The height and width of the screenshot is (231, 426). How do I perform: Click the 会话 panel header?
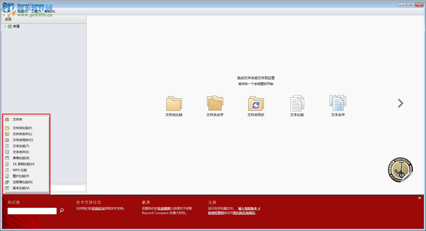tap(44, 19)
